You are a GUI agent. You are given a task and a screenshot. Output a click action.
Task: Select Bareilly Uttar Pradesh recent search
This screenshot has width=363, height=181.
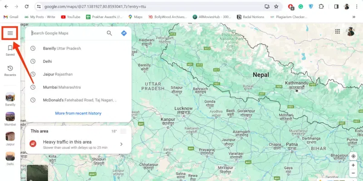pyautogui.click(x=78, y=48)
